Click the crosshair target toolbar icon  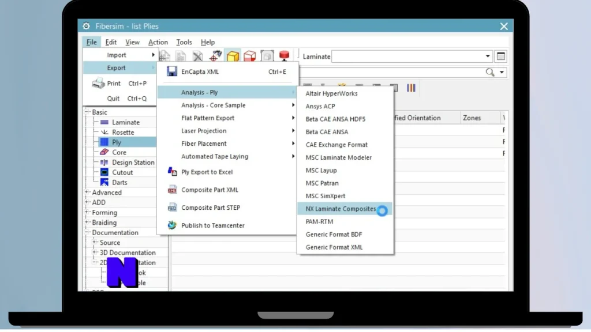216,56
